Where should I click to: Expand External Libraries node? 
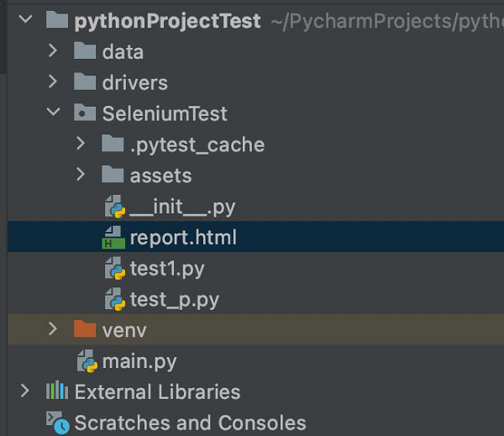(x=25, y=391)
